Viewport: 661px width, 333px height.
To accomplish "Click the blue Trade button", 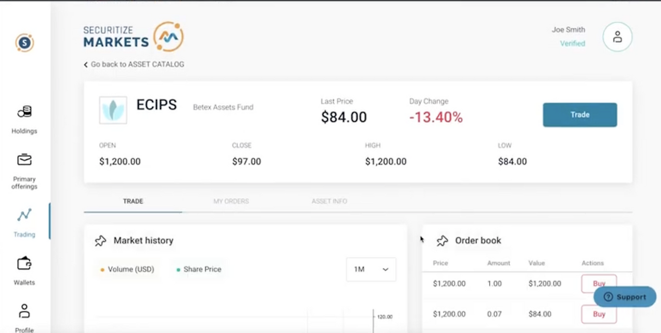I will click(580, 115).
